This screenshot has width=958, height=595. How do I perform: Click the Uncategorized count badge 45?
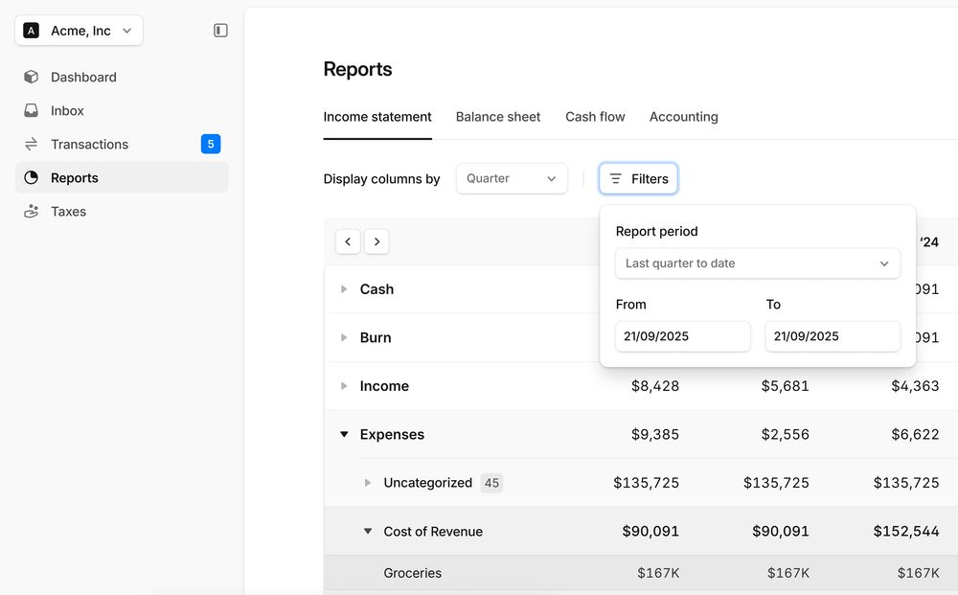pos(491,483)
